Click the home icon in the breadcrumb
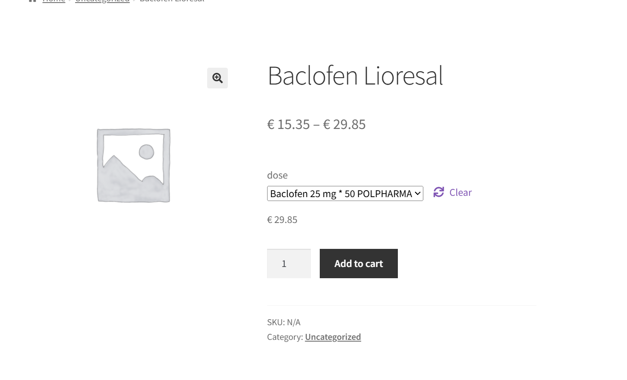Image resolution: width=627 pixels, height=380 pixels. pos(32,1)
